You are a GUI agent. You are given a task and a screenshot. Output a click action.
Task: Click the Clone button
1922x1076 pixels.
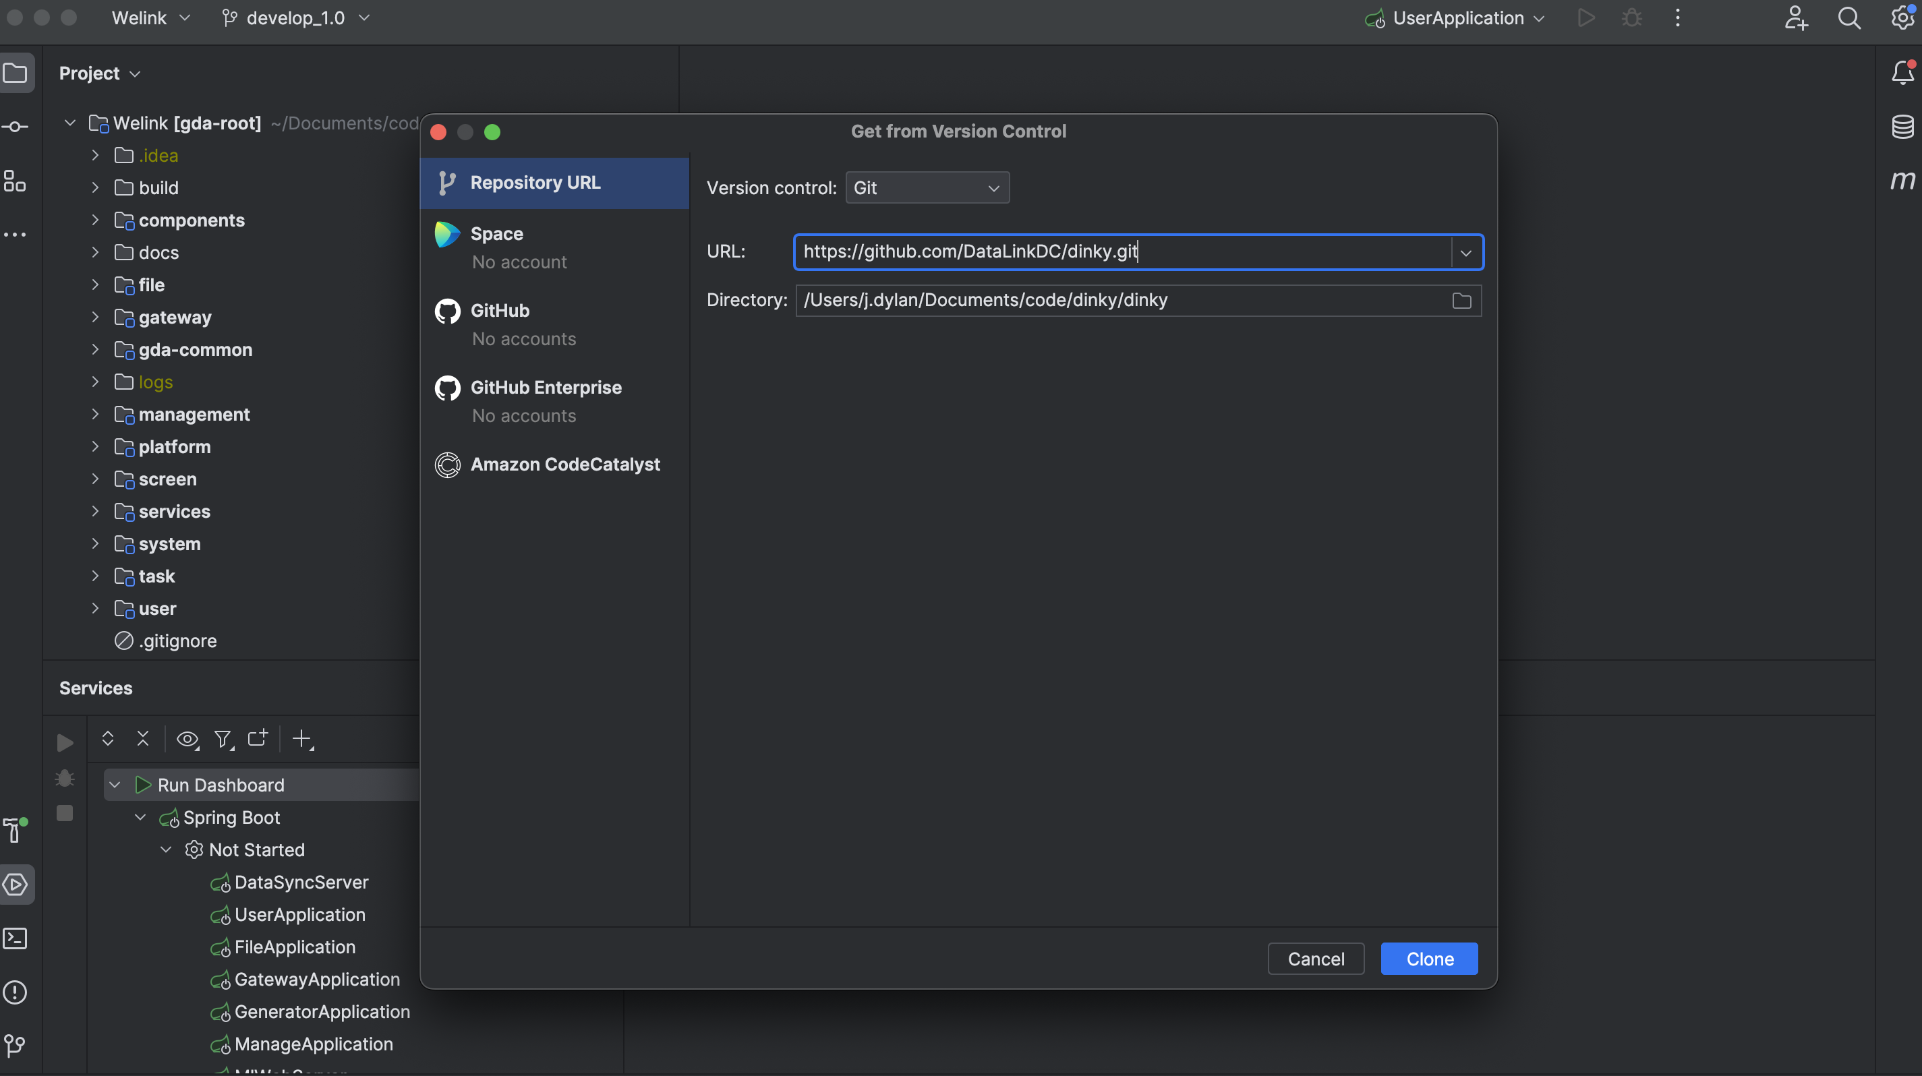[x=1429, y=959]
